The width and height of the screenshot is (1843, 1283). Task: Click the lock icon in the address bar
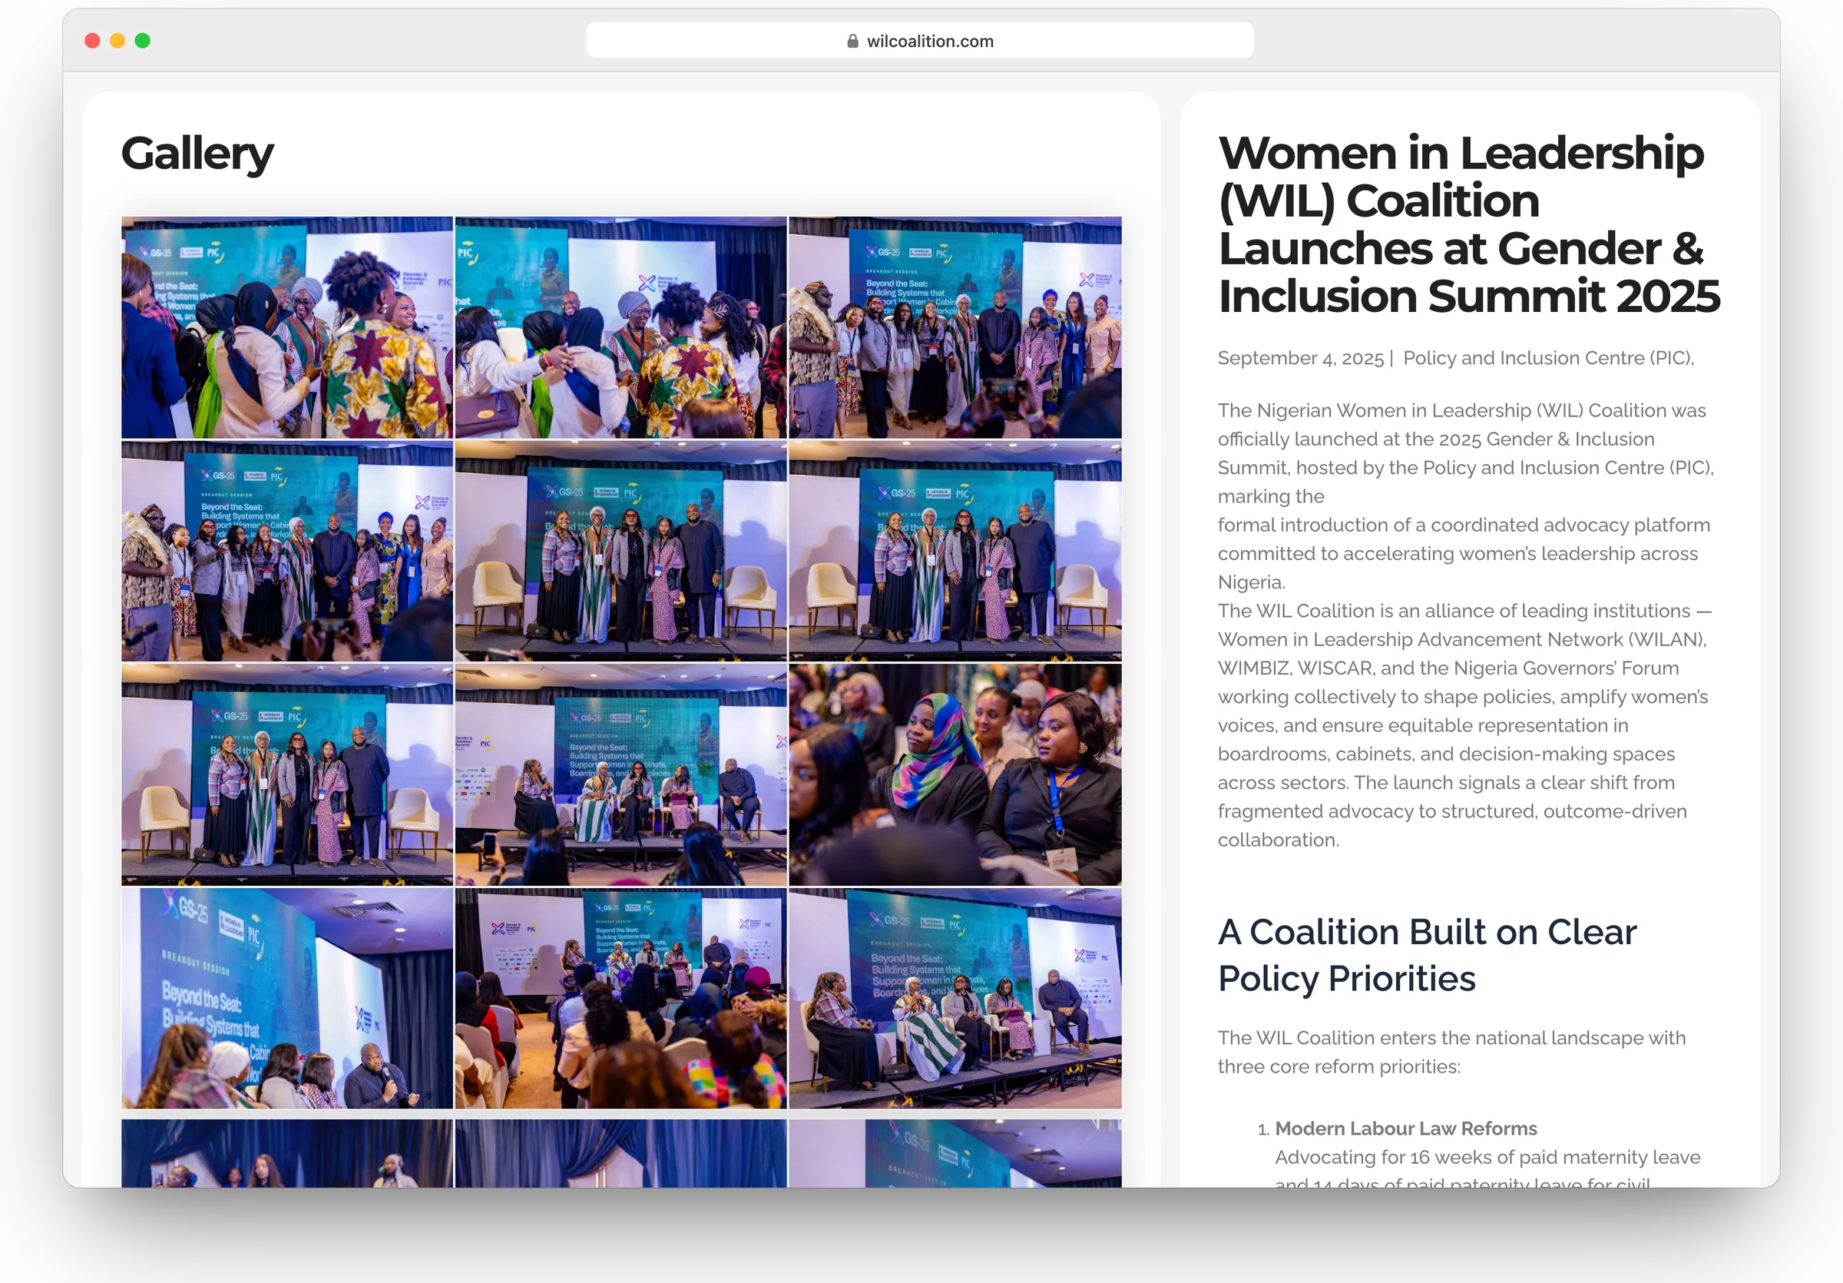pyautogui.click(x=852, y=41)
